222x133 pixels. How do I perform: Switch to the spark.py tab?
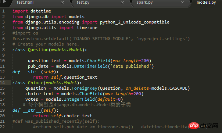[x=144, y=3]
